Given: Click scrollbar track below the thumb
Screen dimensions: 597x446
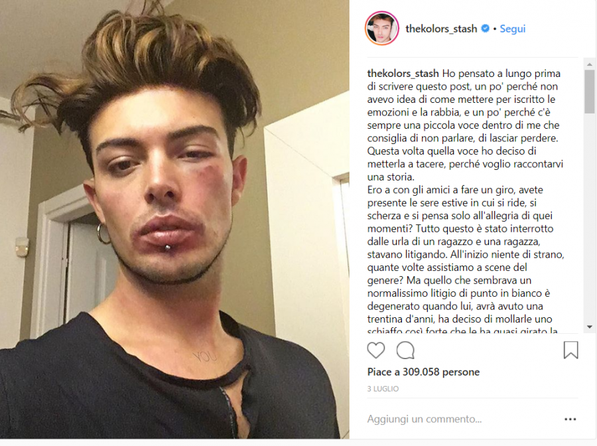Looking at the screenshot, I should pos(590,217).
